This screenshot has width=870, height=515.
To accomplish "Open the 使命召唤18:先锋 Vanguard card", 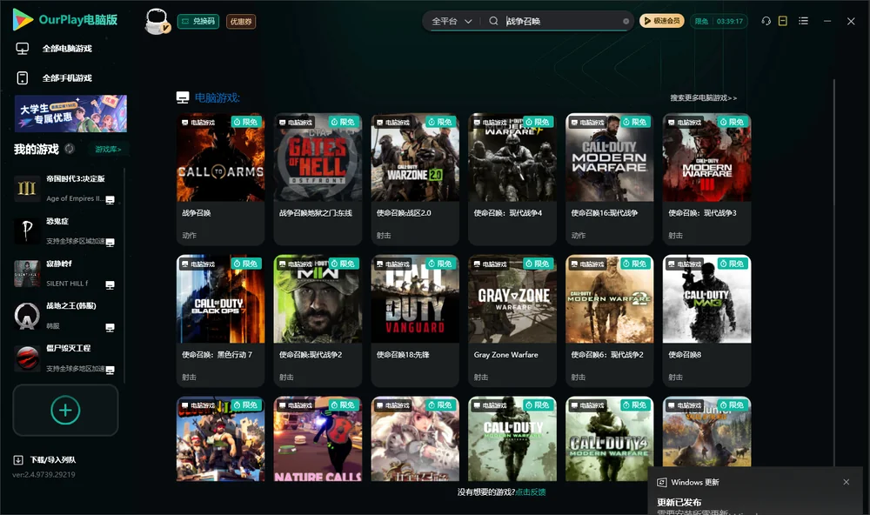I will point(415,321).
